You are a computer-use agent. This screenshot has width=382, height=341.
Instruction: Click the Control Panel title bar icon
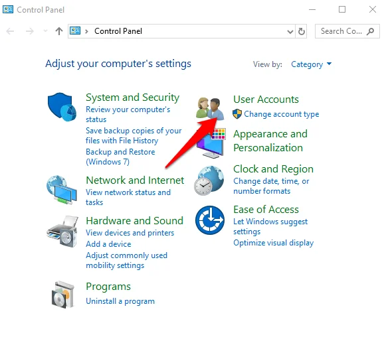pos(8,9)
